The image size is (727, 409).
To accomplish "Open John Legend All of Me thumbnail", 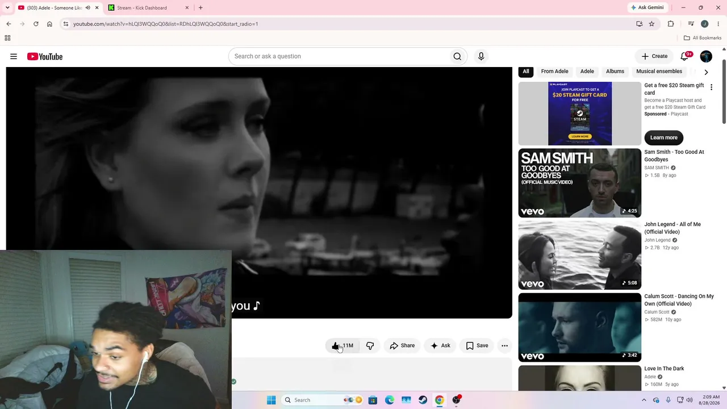I will (580, 255).
